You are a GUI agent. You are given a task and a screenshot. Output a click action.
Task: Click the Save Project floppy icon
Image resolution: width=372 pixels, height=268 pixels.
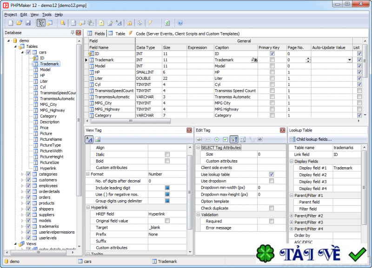click(28, 23)
